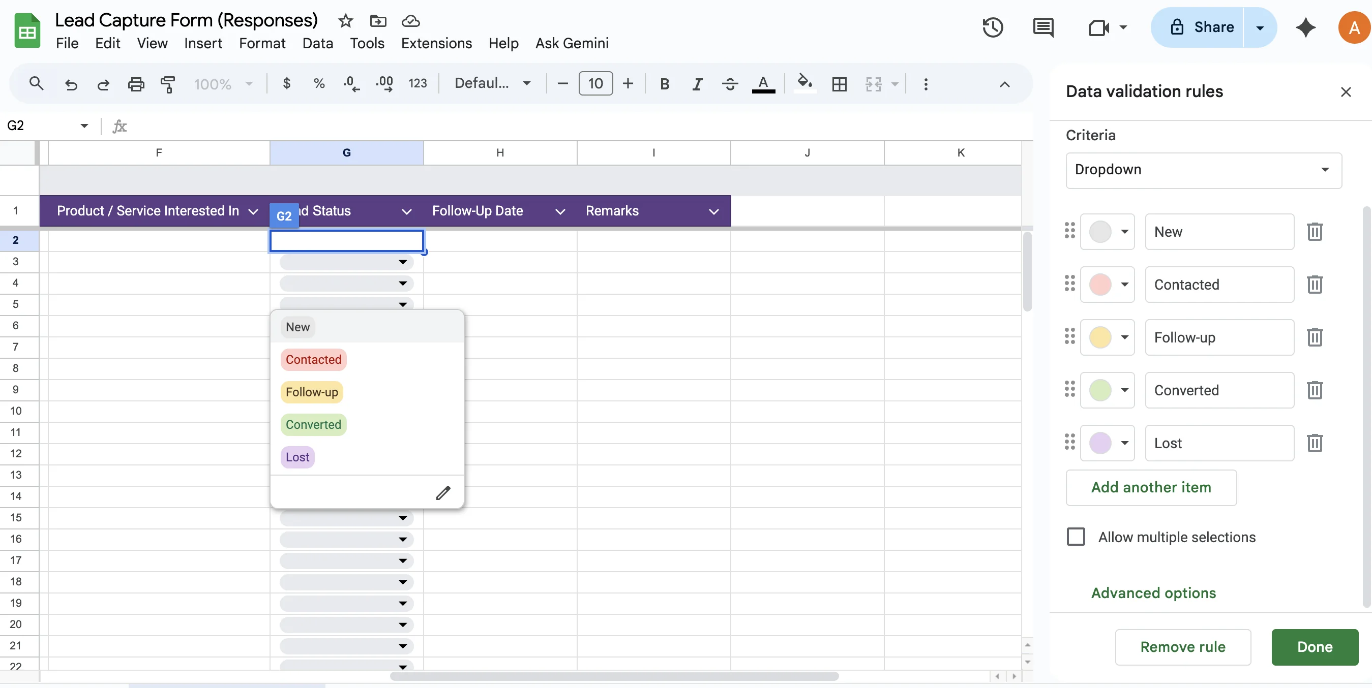This screenshot has height=688, width=1372.
Task: Click the Print icon
Action: (x=136, y=83)
